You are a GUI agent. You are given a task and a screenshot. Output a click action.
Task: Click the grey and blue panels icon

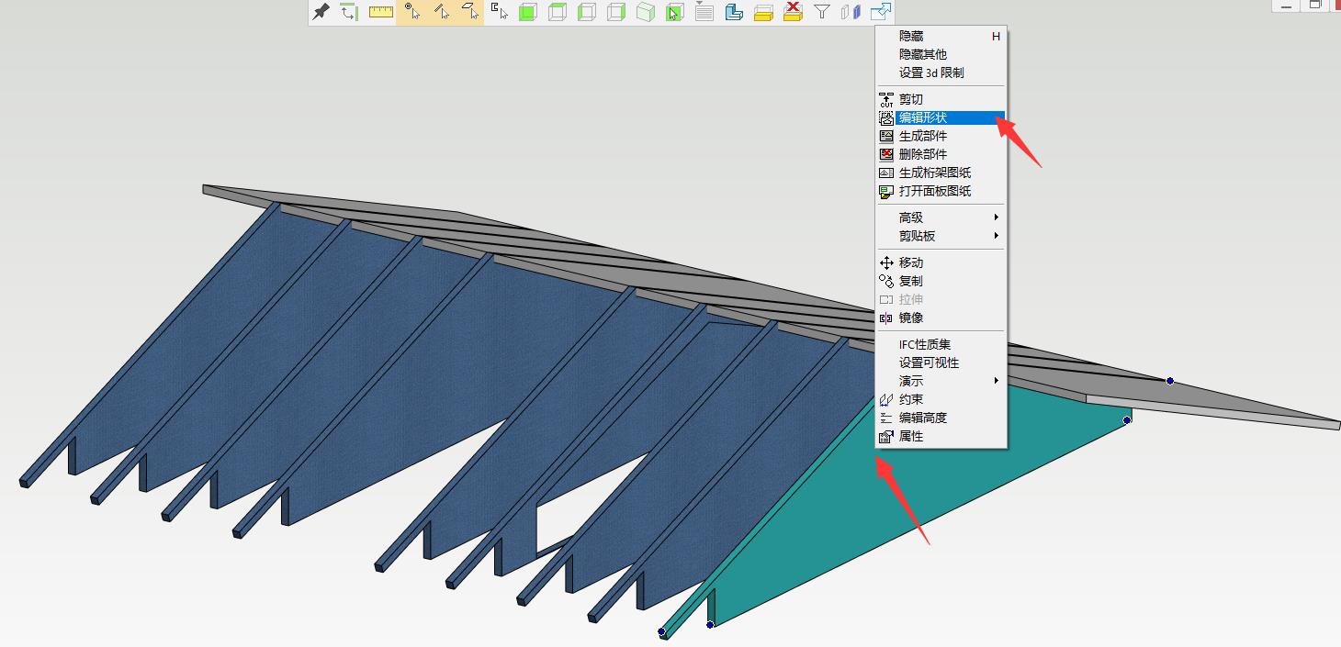[851, 12]
